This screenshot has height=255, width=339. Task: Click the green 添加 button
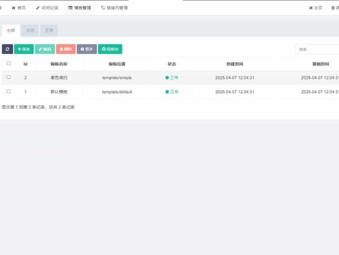[x=24, y=49]
